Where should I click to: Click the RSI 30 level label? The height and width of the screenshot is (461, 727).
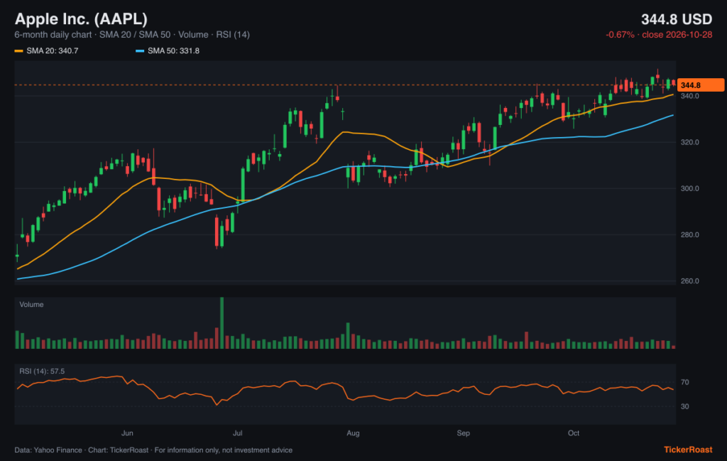685,407
